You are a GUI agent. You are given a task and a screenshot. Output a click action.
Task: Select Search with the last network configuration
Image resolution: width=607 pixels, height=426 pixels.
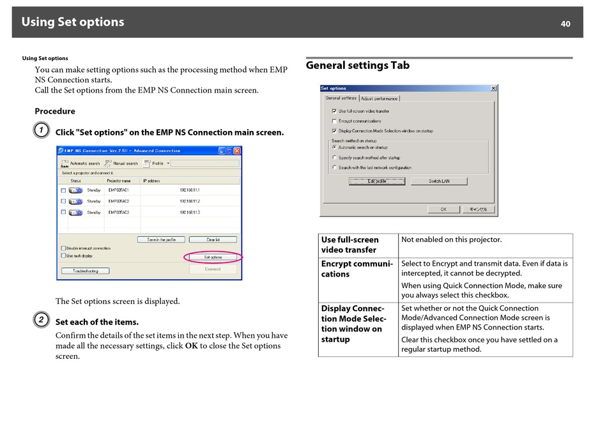pos(334,167)
